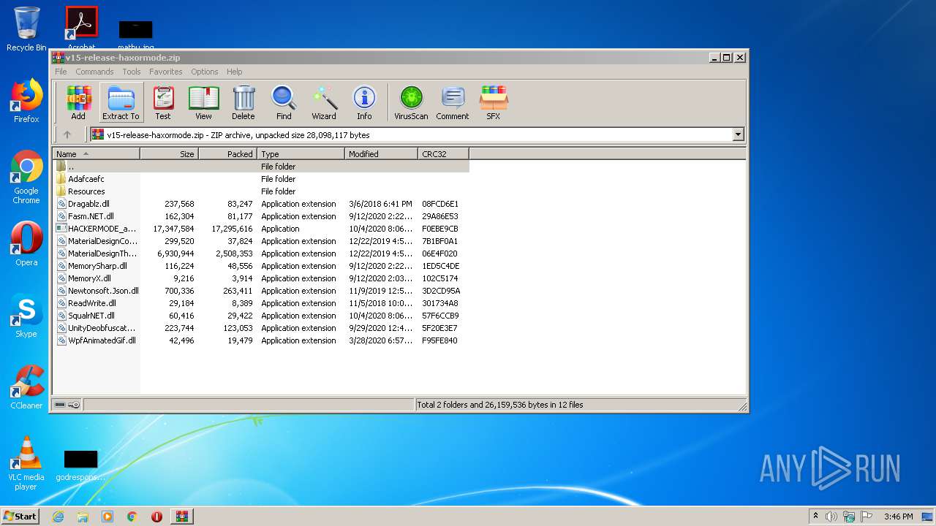Expand the archive path dropdown
Image resolution: width=936 pixels, height=526 pixels.
[x=738, y=134]
